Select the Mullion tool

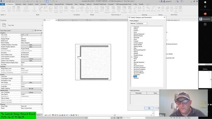pos(66,9)
